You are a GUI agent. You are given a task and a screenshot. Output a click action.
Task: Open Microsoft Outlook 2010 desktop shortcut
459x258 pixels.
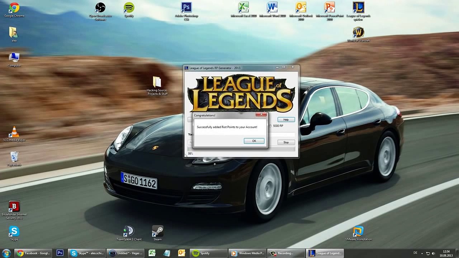click(x=301, y=11)
